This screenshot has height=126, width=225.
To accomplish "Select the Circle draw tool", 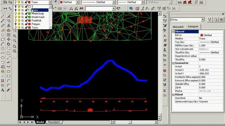I will coord(2,48).
